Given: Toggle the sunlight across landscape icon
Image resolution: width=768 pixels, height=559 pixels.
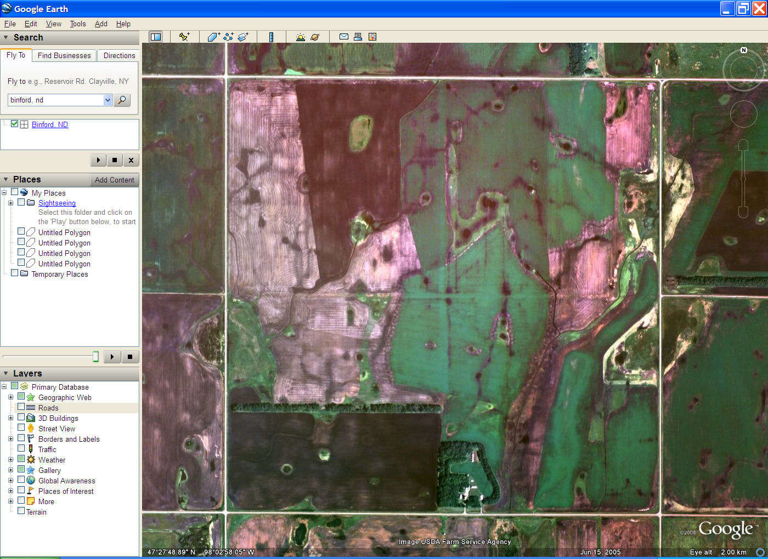Looking at the screenshot, I should click(300, 37).
